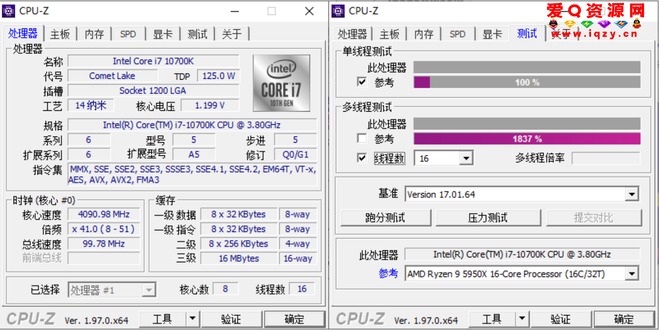The width and height of the screenshot is (659, 330).
Task: Open 内存 tab in right window
Action: [x=424, y=34]
